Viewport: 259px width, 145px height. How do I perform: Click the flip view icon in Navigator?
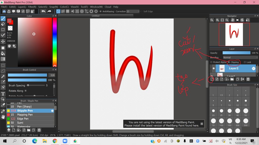(x=248, y=20)
